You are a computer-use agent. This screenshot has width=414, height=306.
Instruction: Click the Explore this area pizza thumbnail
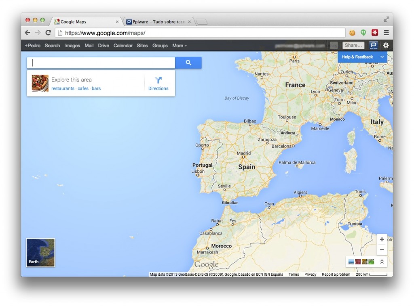[x=40, y=83]
